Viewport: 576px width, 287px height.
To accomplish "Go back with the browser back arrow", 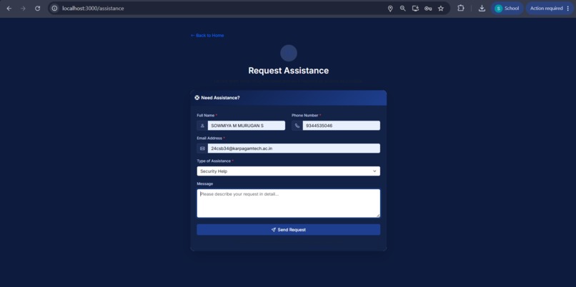I will tap(9, 9).
